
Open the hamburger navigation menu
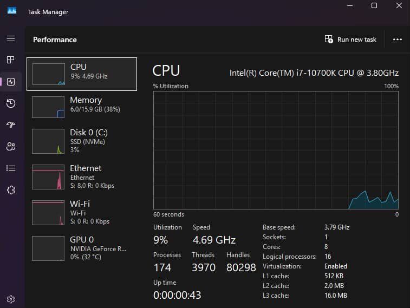coord(11,38)
